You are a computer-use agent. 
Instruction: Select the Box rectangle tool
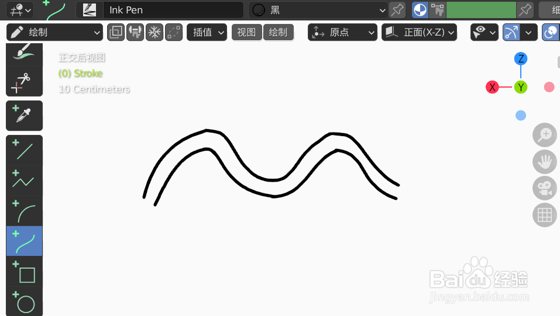point(25,272)
